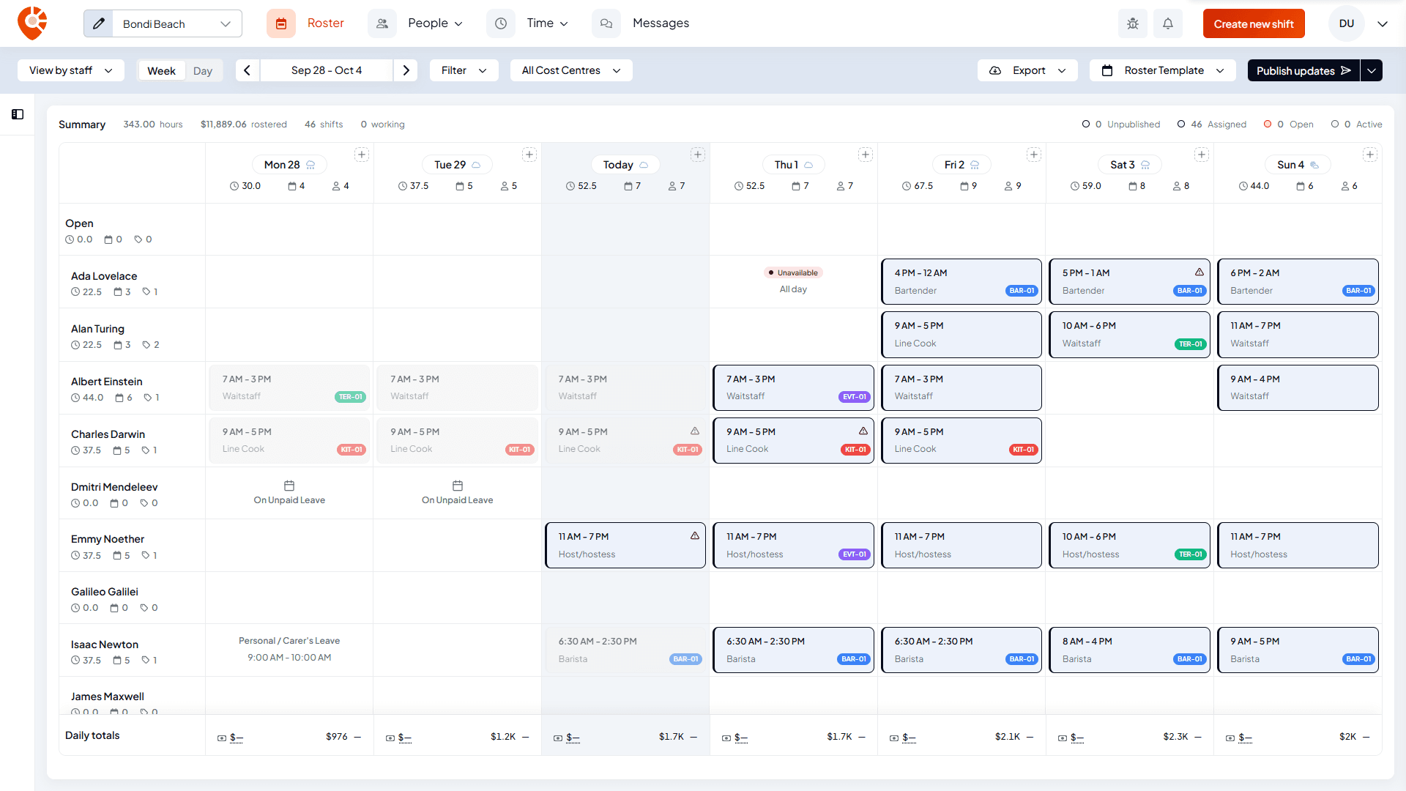Open Roster Template dropdown
The image size is (1406, 791).
pyautogui.click(x=1163, y=70)
